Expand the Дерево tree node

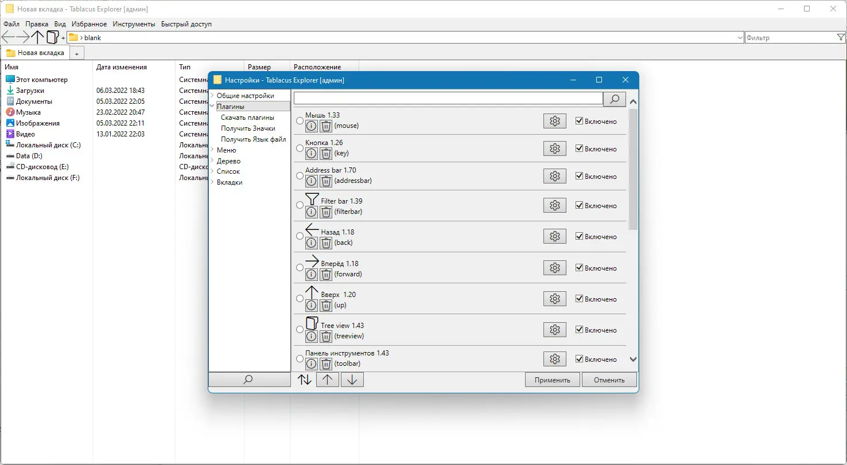click(212, 161)
